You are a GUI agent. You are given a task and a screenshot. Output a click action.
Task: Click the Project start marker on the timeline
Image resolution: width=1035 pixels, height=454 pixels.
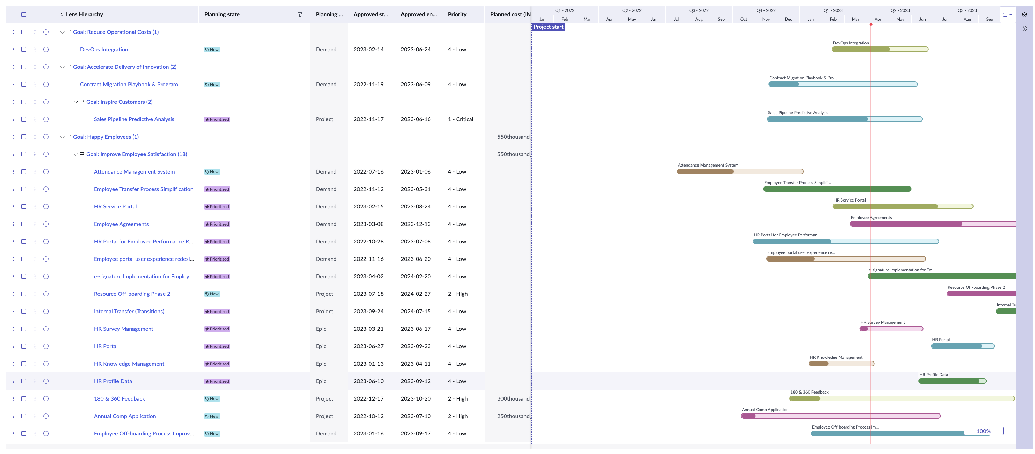(548, 27)
